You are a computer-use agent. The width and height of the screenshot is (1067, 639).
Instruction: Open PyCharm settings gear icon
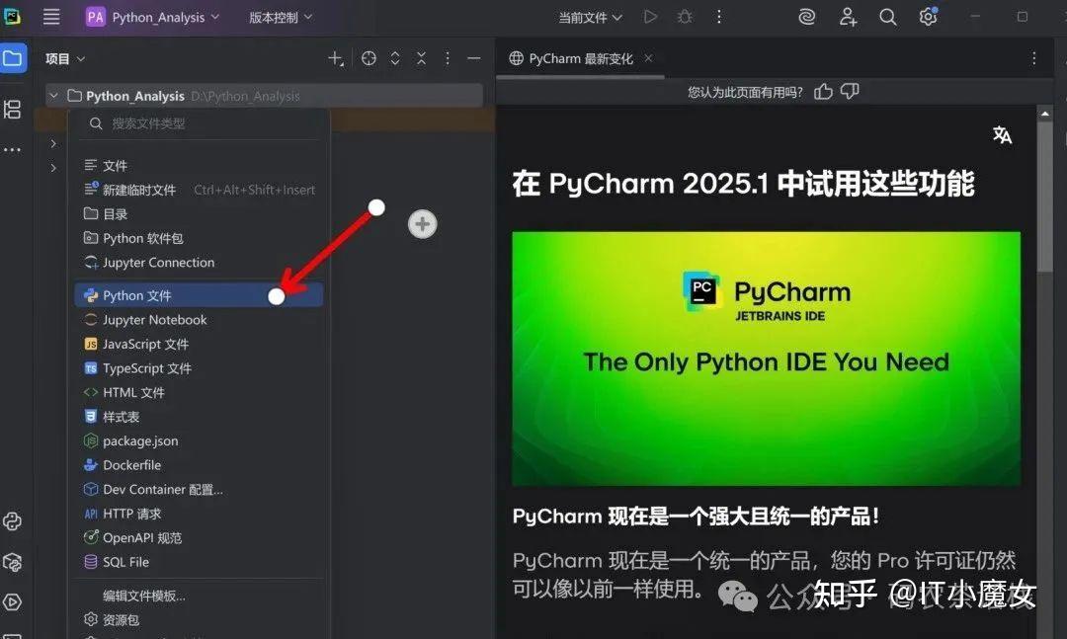pos(927,17)
